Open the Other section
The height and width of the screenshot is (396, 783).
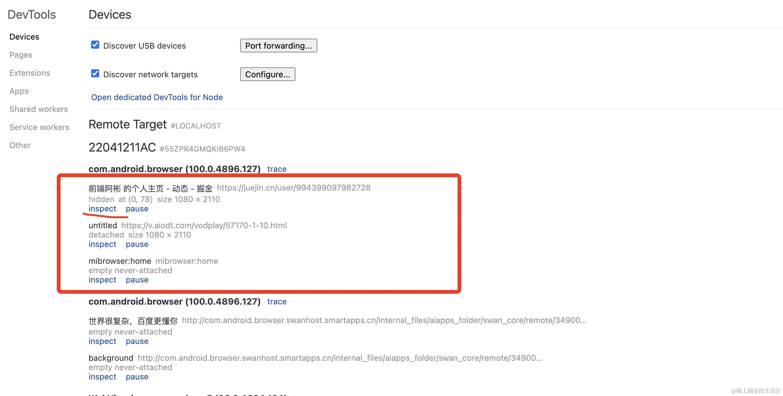tap(20, 145)
